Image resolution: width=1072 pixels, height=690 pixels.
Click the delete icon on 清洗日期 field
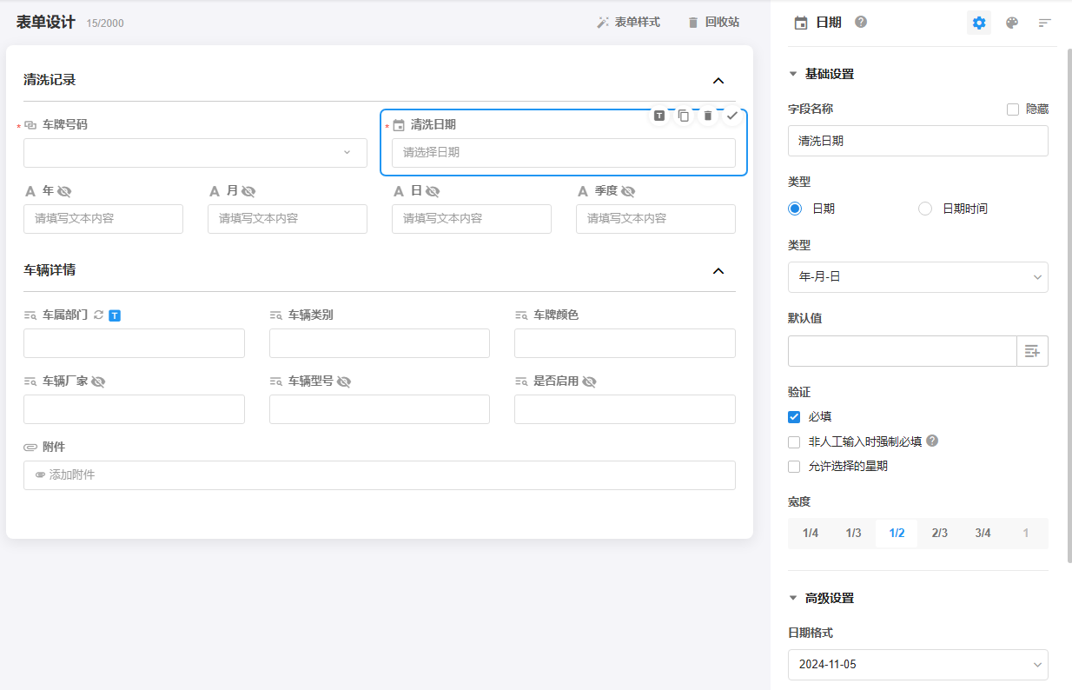708,116
